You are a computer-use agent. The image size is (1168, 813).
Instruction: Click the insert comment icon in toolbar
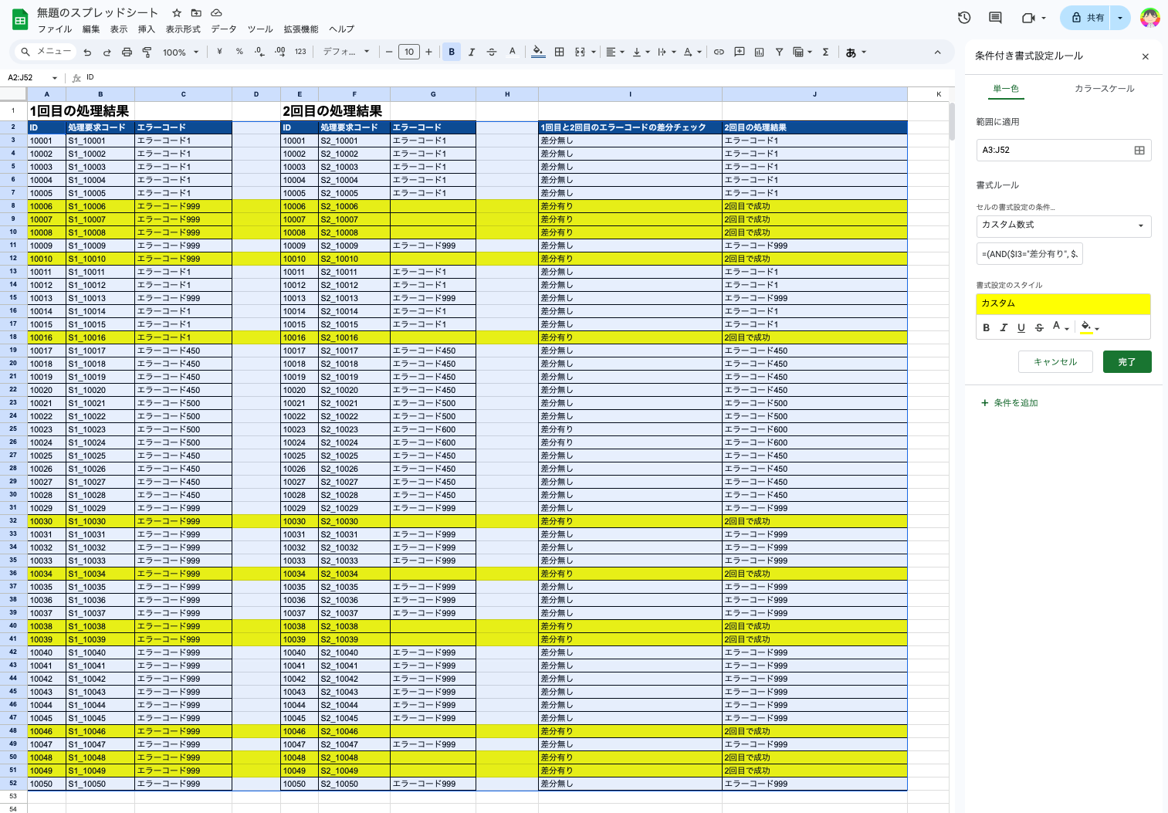click(740, 52)
